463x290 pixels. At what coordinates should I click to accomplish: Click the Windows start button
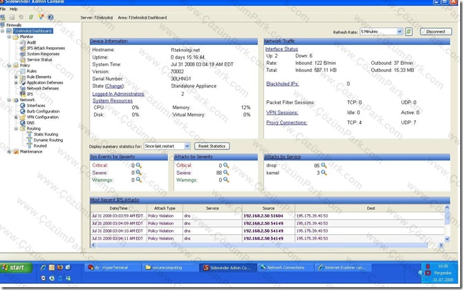(16, 268)
